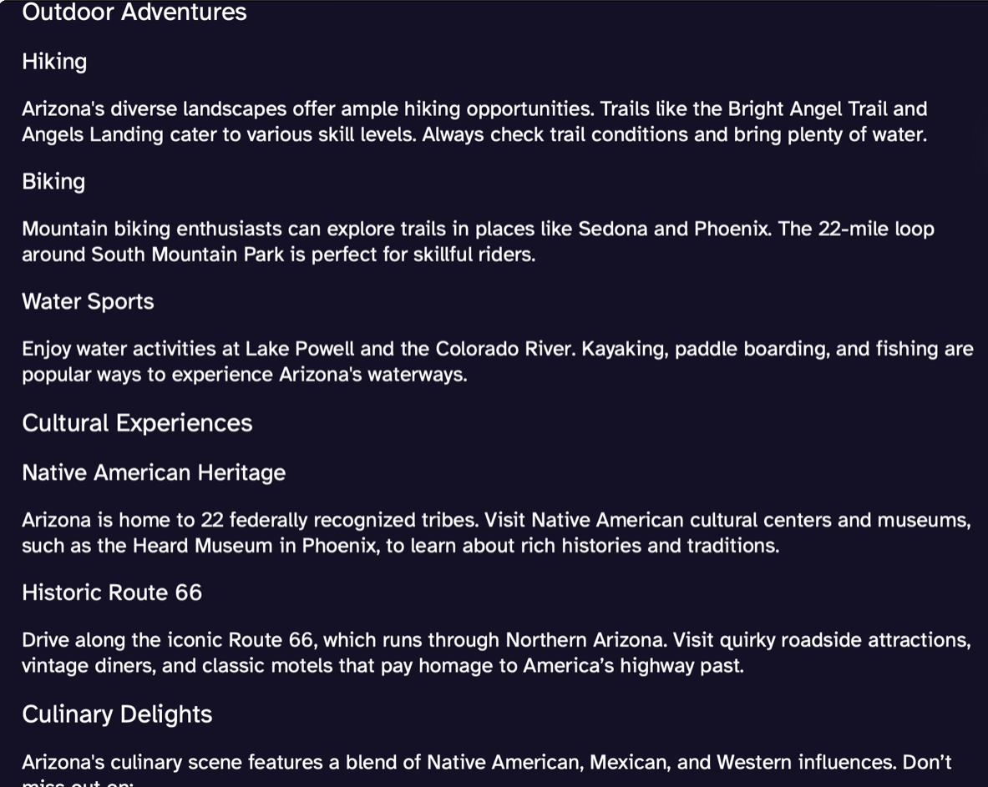Select the Water Sports subheading
988x787 pixels.
tap(89, 301)
